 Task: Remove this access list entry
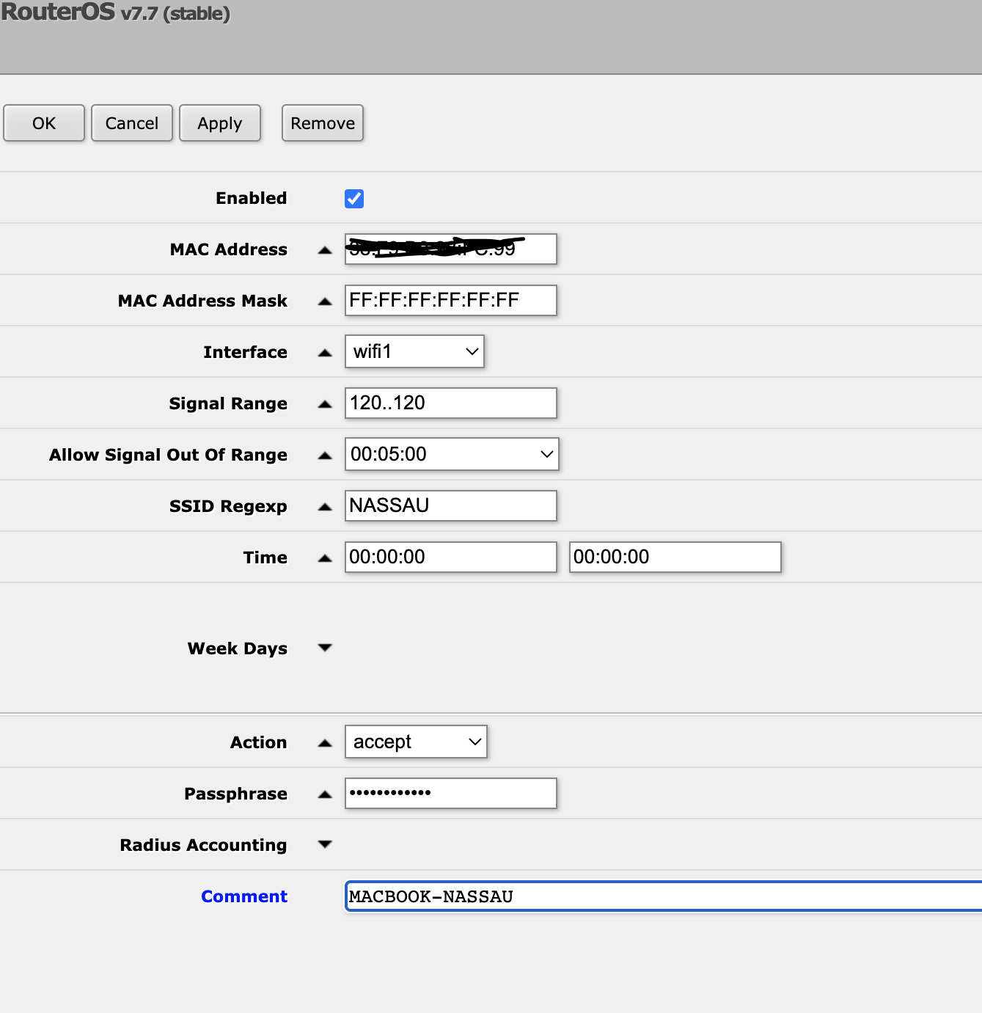pos(323,122)
